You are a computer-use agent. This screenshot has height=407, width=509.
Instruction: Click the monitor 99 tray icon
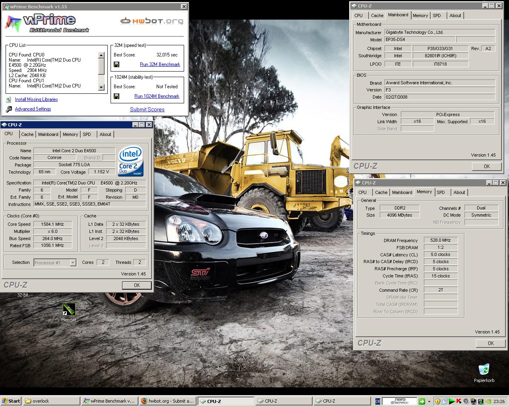(x=473, y=401)
